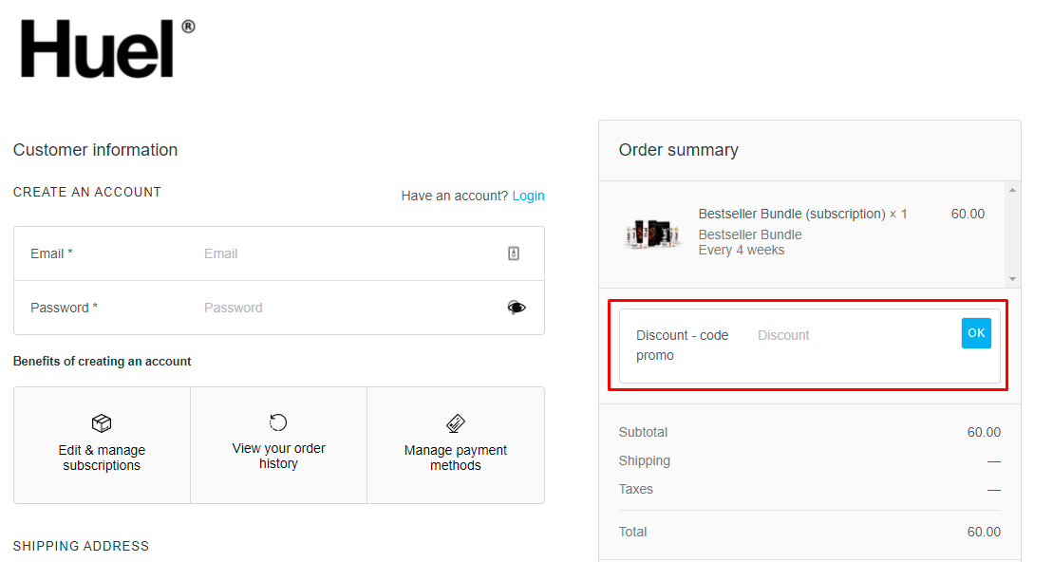
Task: Click the Bestseller Bundle product thumbnail
Action: tap(652, 233)
